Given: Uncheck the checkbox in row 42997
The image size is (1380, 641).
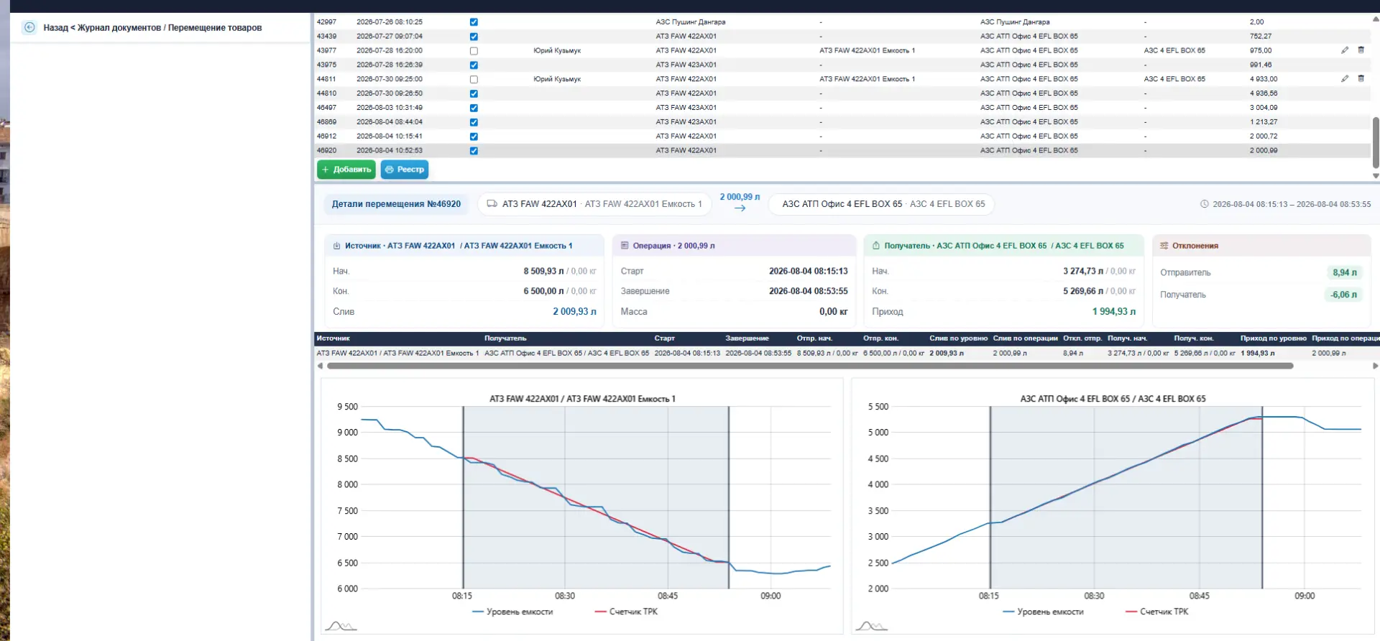Looking at the screenshot, I should 474,22.
